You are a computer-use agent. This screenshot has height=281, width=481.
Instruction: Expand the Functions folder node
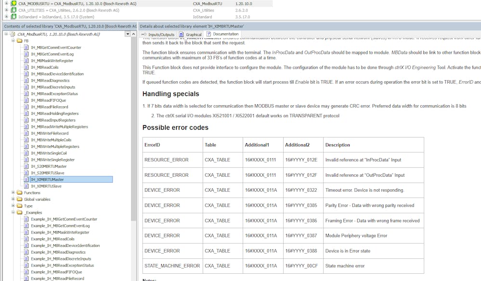pyautogui.click(x=13, y=193)
